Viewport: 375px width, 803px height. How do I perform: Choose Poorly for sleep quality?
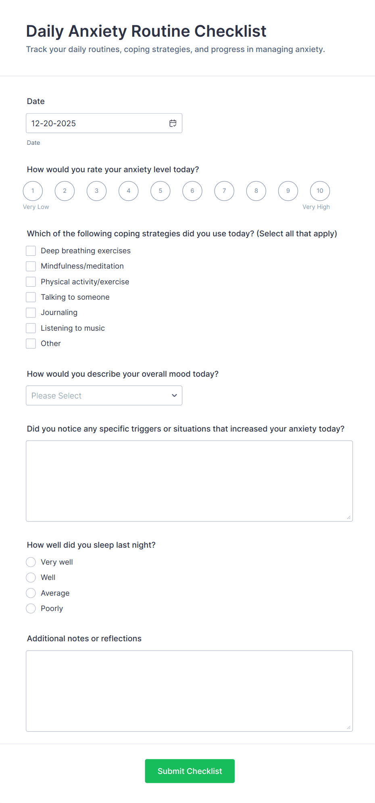[31, 609]
